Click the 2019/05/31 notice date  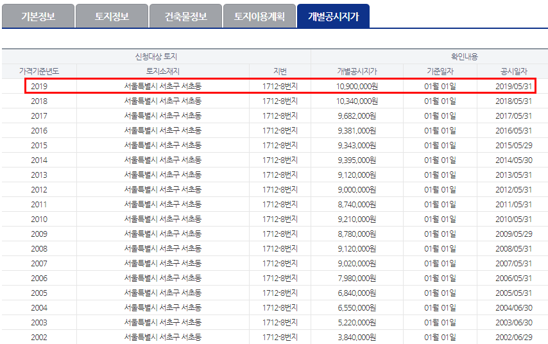click(514, 86)
